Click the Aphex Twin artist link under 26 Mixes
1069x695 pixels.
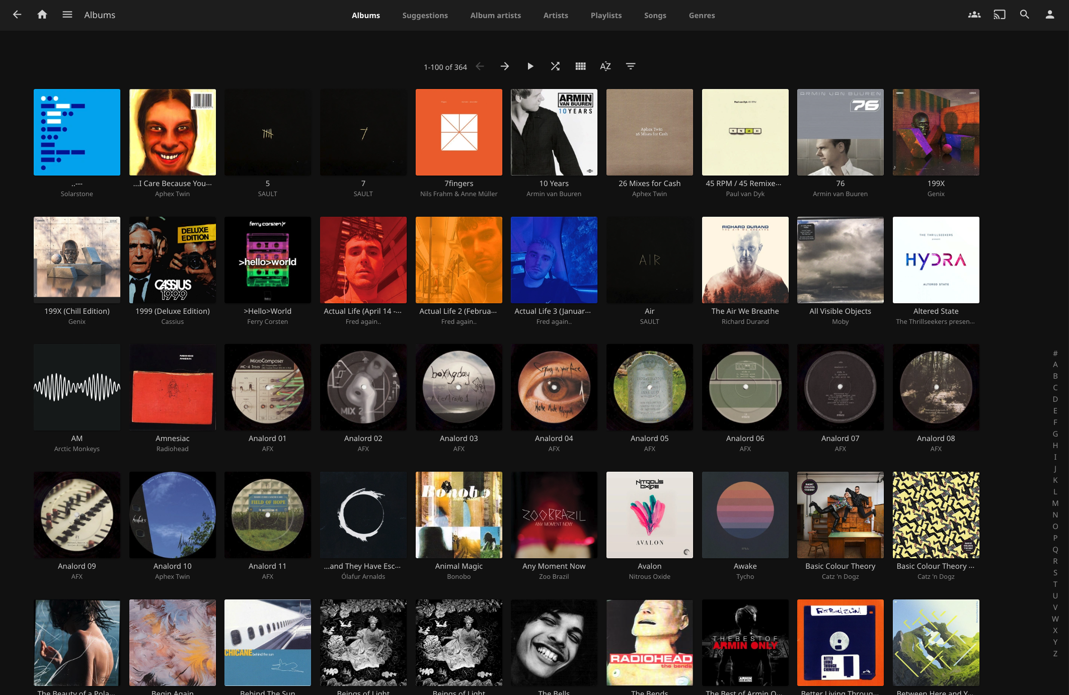[x=650, y=194]
